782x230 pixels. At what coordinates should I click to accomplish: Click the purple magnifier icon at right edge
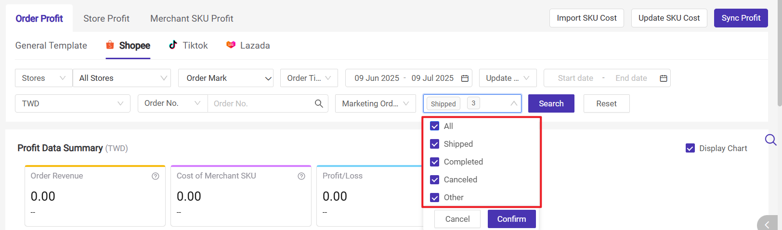[x=770, y=140]
